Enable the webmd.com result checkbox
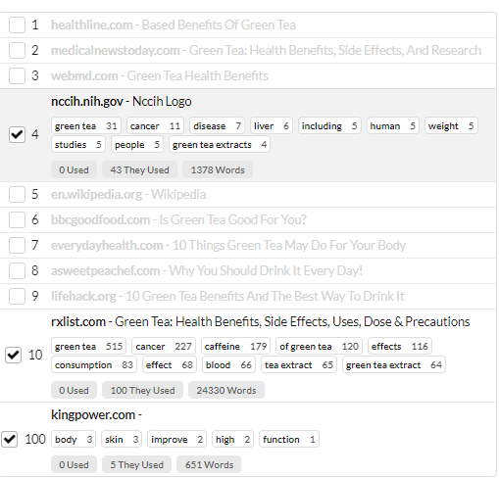499x478 pixels. [17, 76]
